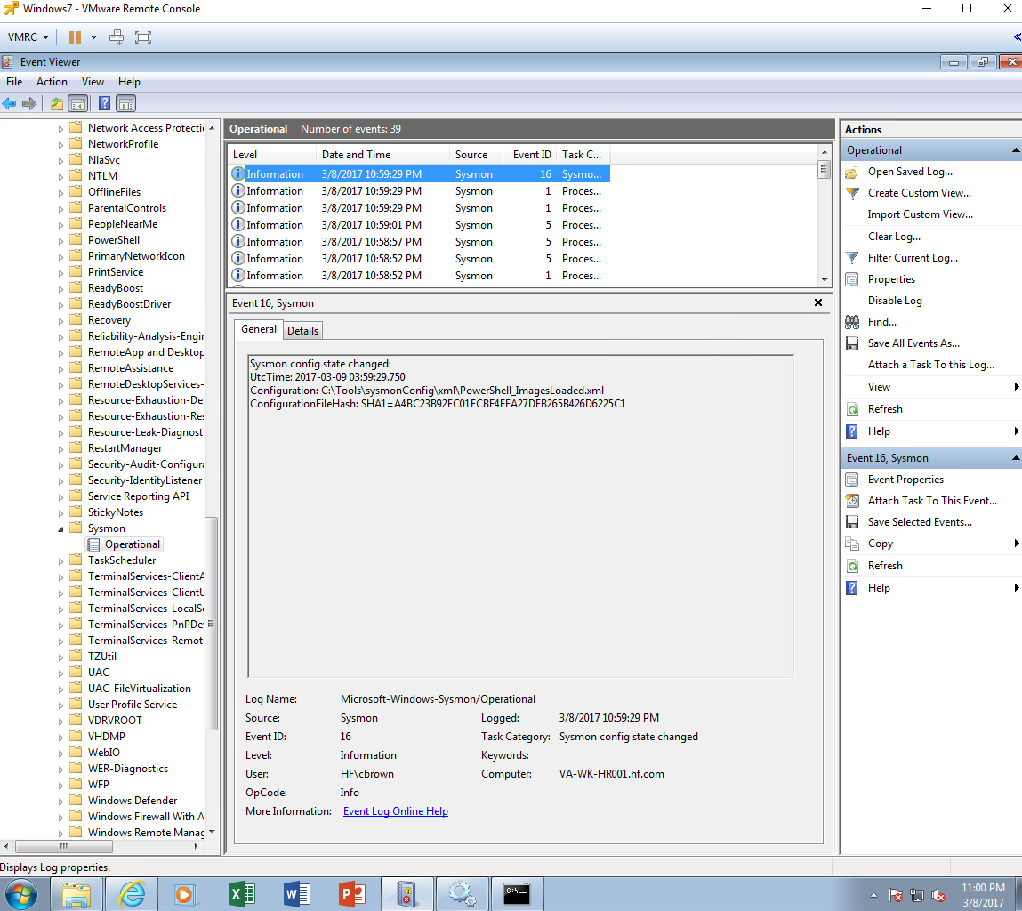Open Word from the taskbar
The image size is (1022, 911).
(297, 894)
